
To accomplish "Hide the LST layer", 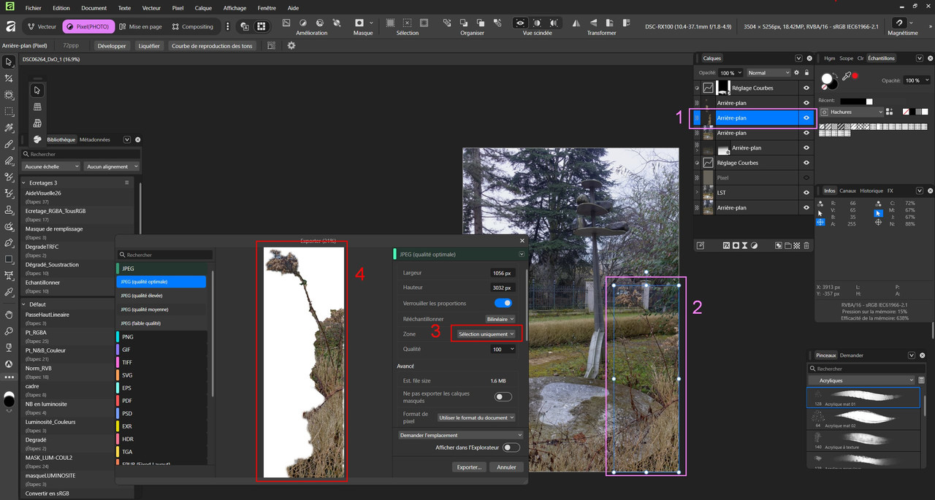I will point(806,193).
